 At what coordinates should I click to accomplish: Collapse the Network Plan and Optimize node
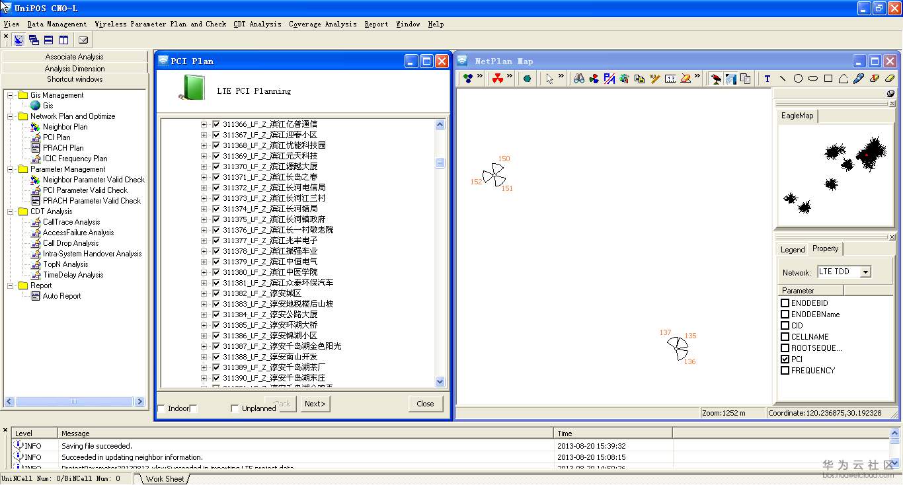(x=11, y=116)
